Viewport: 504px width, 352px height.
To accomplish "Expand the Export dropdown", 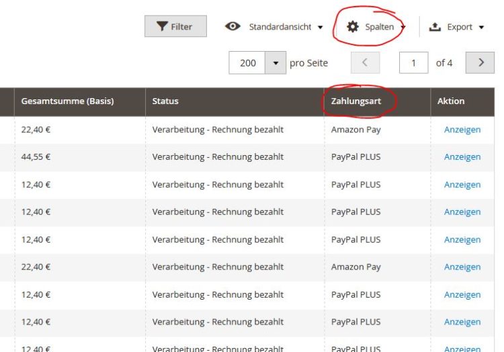I will pos(457,27).
